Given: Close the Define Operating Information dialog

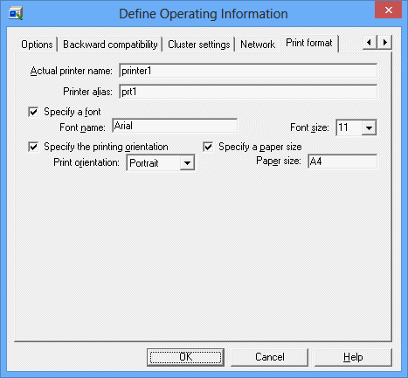Looking at the screenshot, I should coord(388,10).
